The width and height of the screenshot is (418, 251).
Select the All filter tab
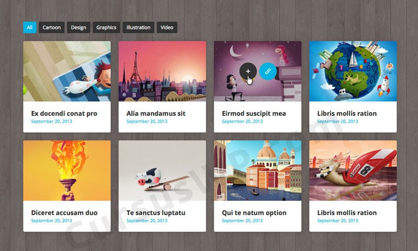click(x=30, y=27)
